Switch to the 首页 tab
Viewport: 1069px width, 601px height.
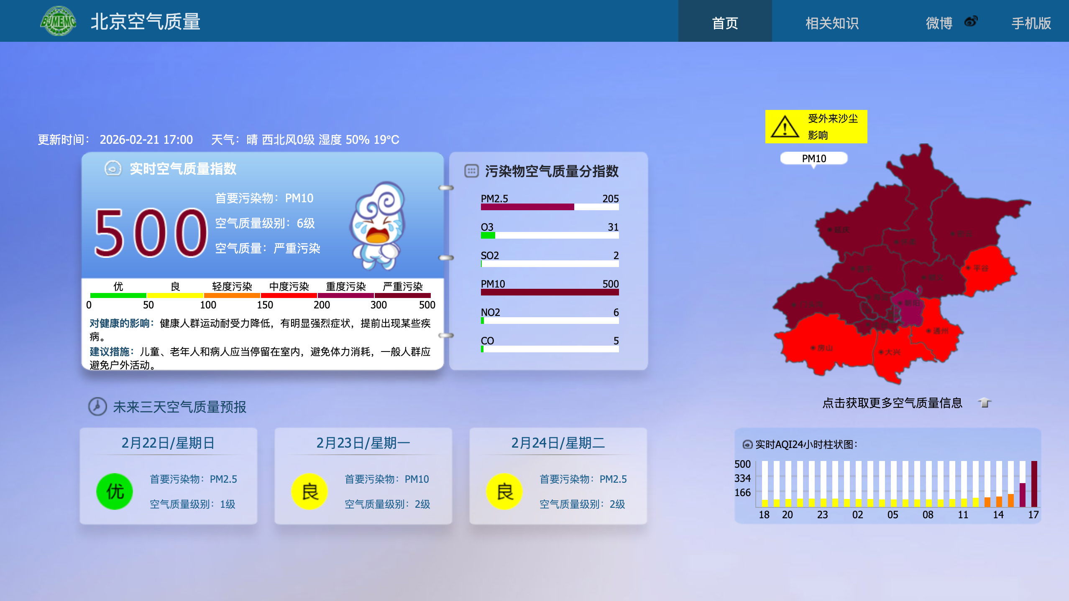pos(725,23)
